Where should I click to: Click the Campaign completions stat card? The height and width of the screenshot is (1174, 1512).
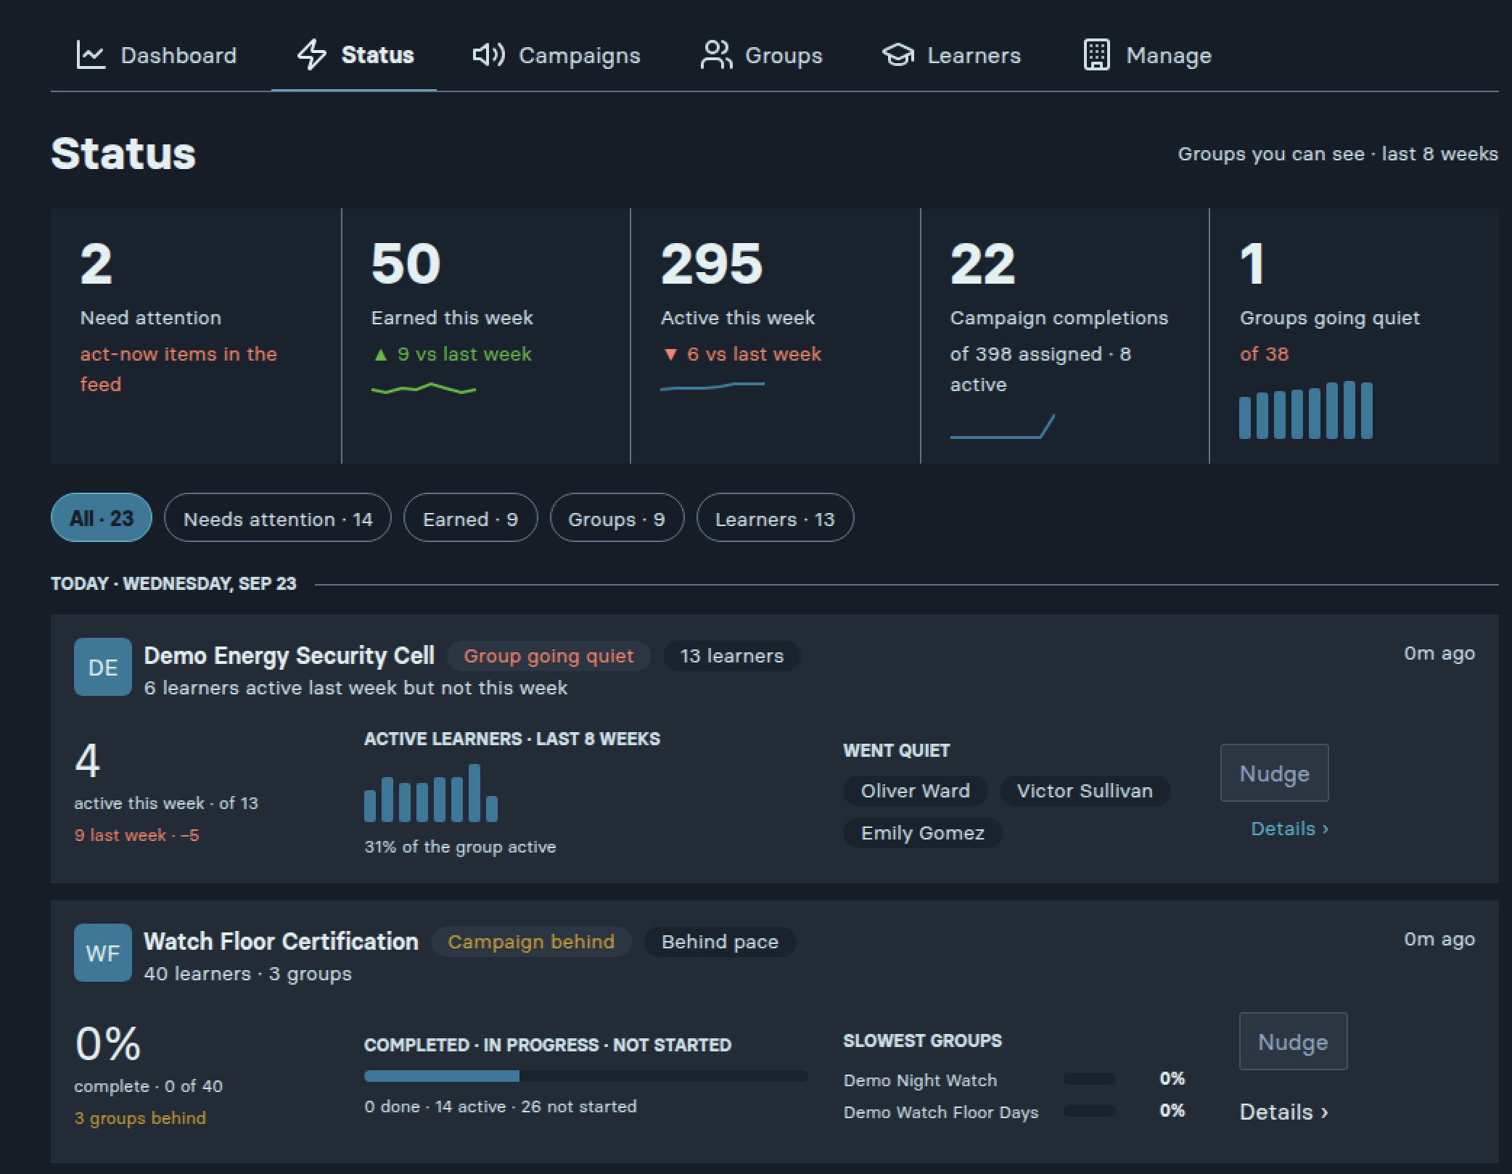click(1065, 336)
